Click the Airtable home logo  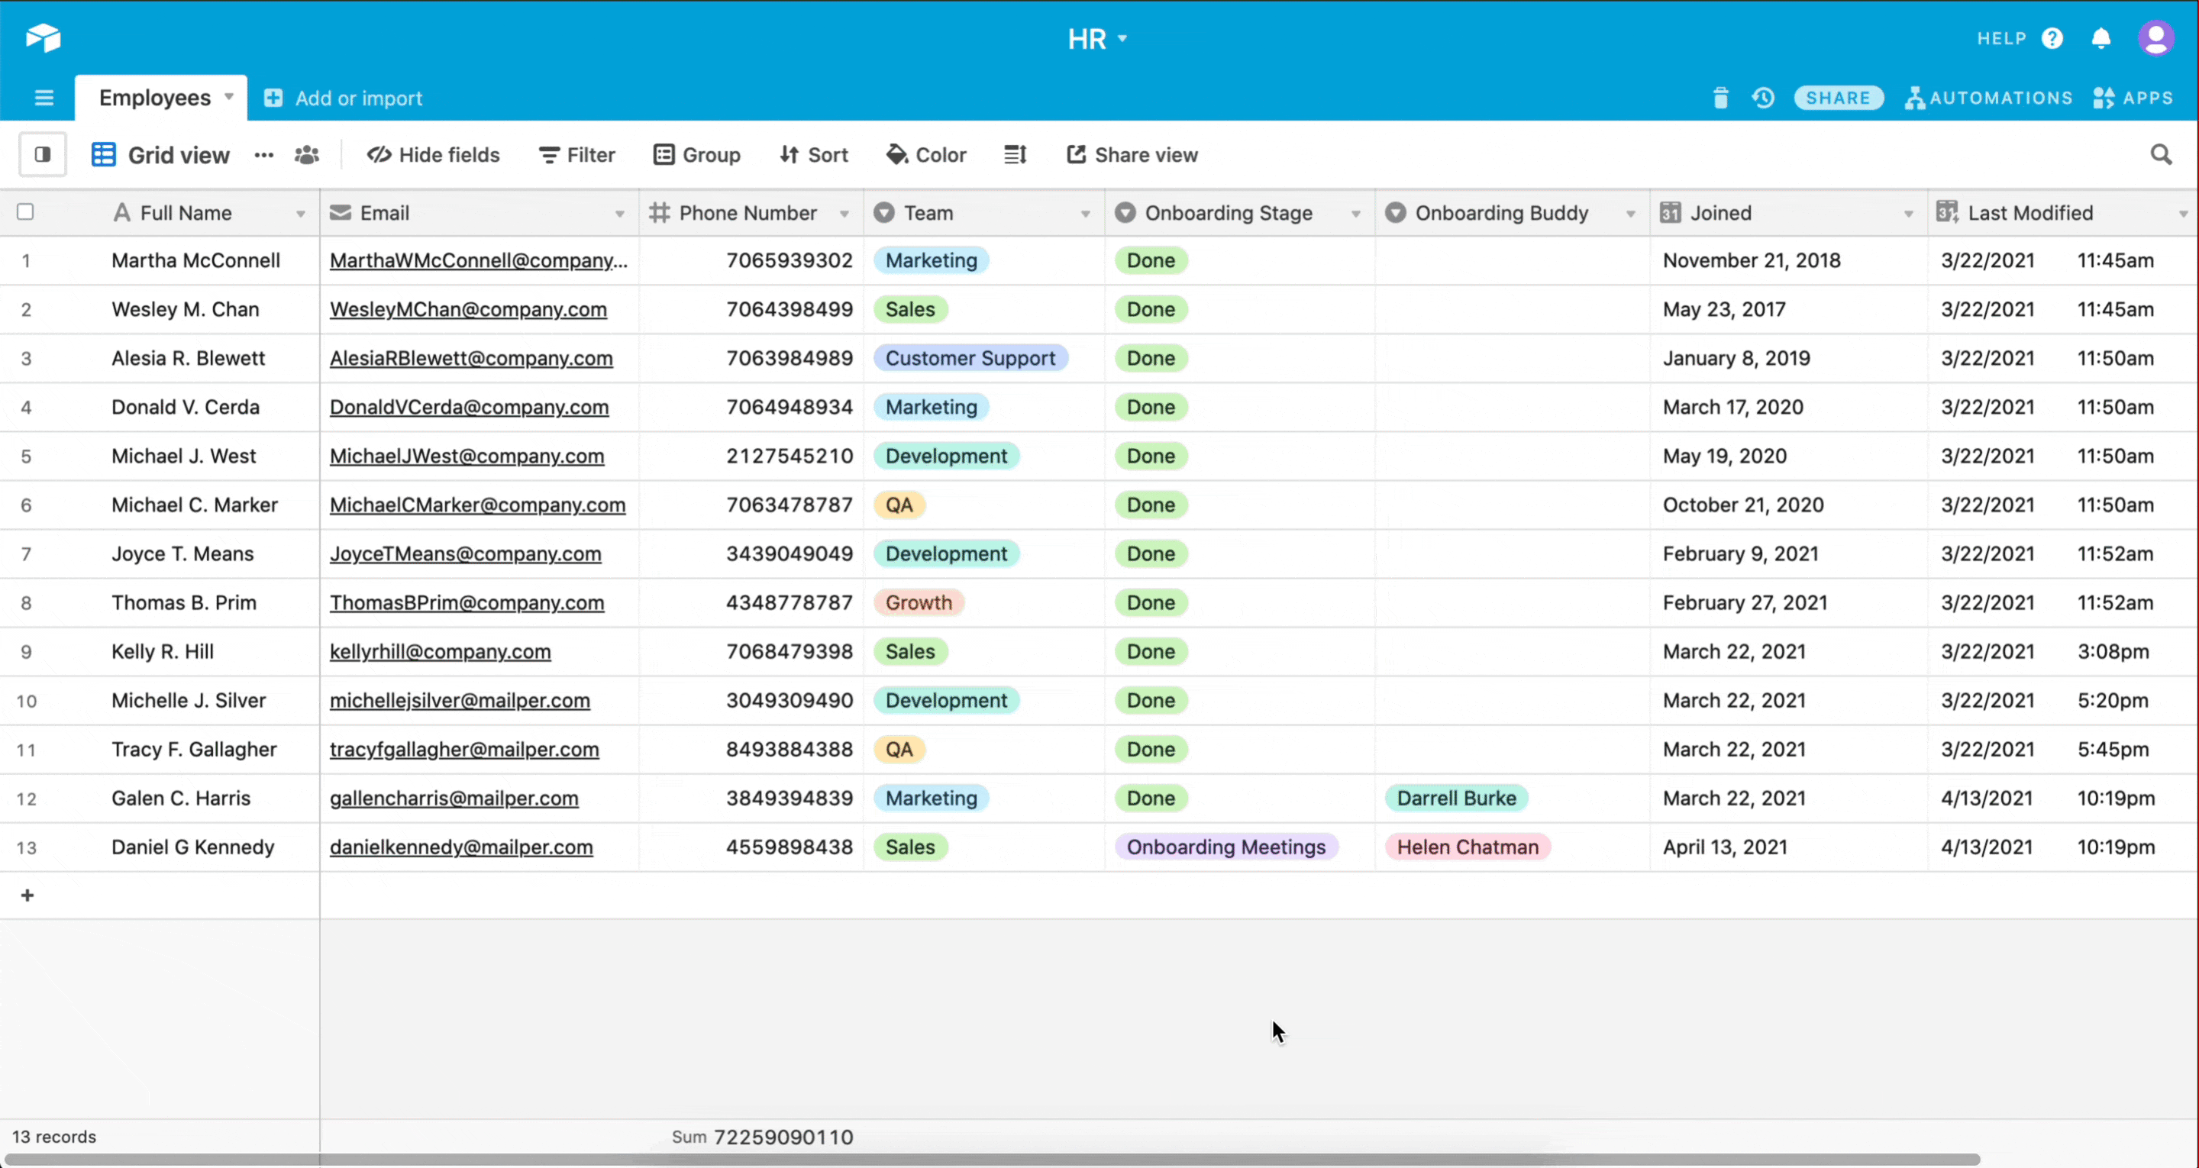[43, 37]
